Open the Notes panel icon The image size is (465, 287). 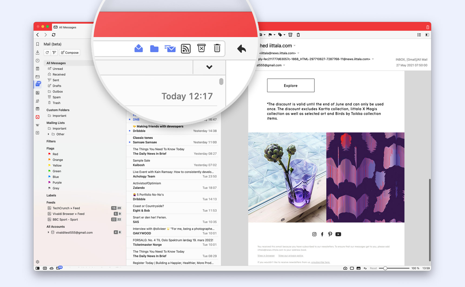(38, 69)
